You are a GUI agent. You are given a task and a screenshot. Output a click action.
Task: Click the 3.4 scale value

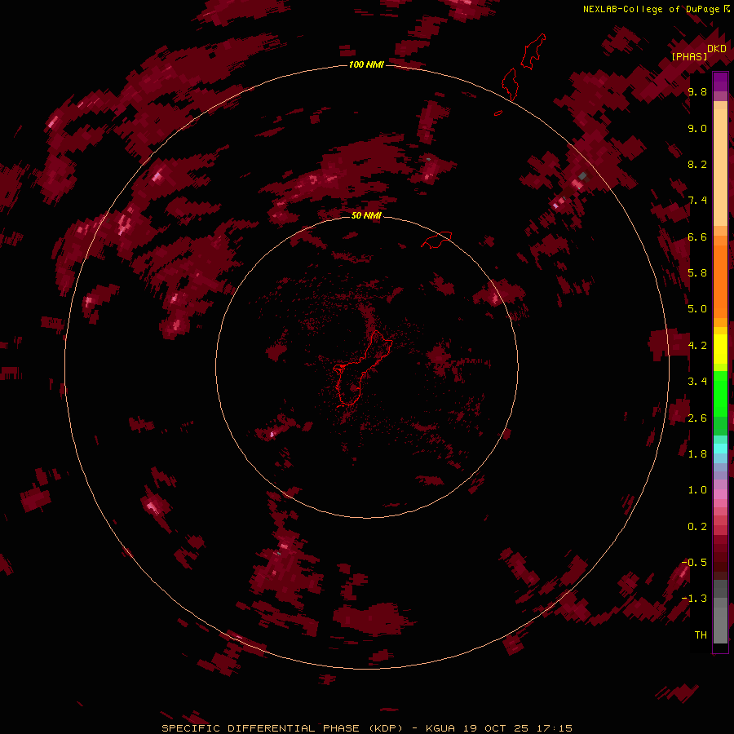(x=697, y=382)
